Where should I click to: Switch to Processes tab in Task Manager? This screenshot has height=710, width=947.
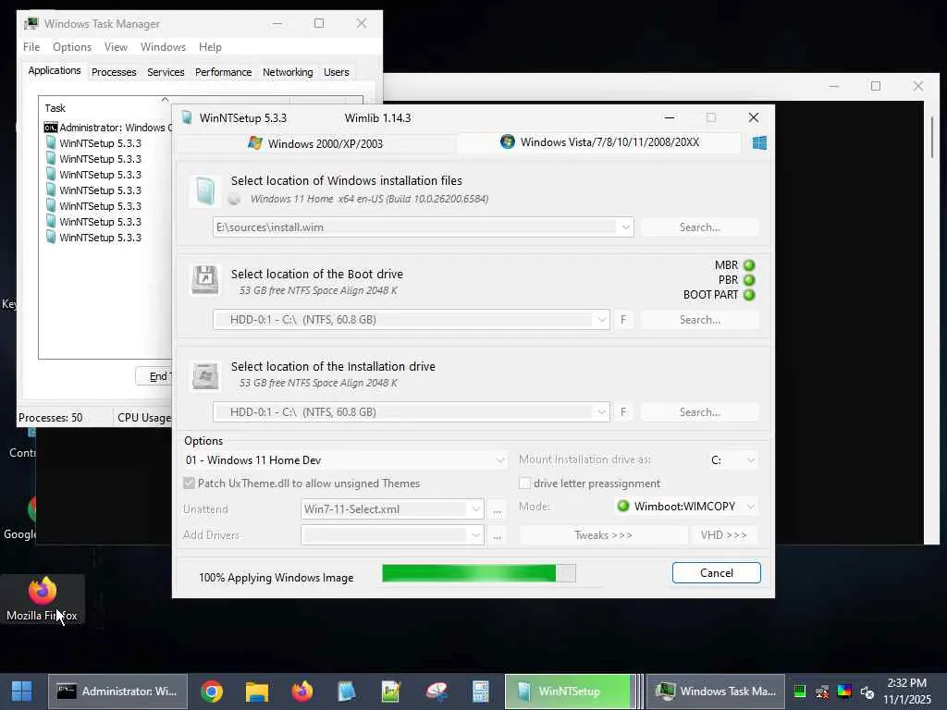(114, 72)
